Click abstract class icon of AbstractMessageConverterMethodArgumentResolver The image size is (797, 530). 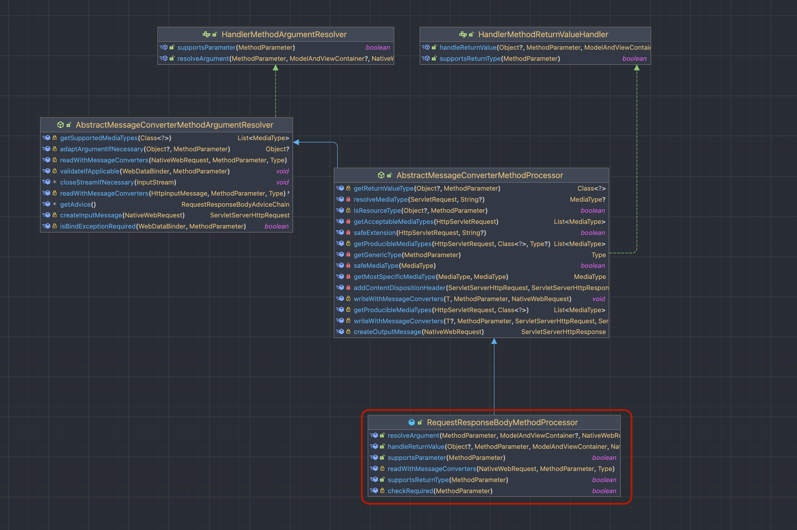60,125
